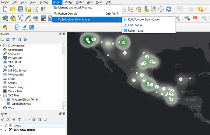This screenshot has height=135, width=210.
Task: Collapse the XYZ Tiles tree node
Action: pos(1,95)
